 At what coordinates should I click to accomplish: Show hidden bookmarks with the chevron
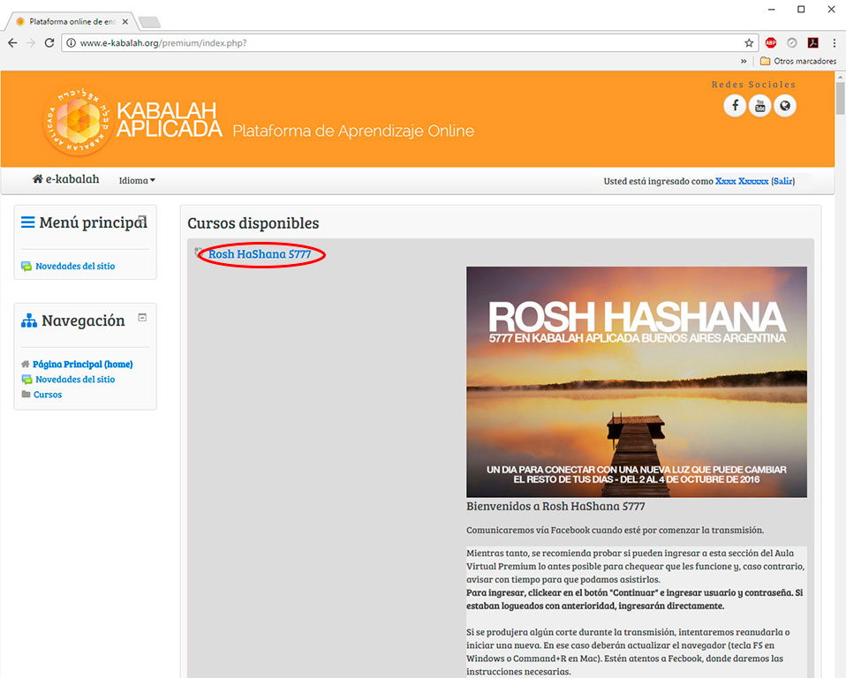click(x=744, y=61)
